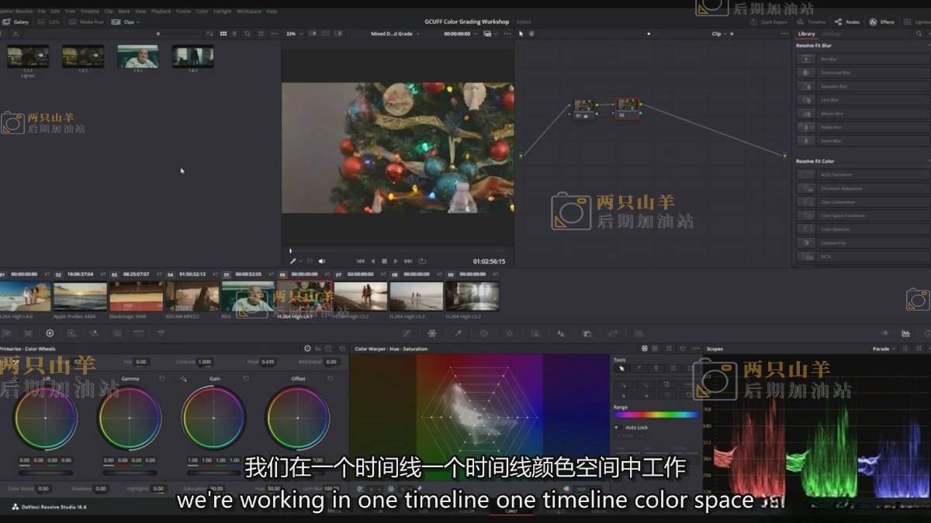Screen dimensions: 931x523
Task: Reset the Gamma color wheel
Action: pyautogui.click(x=162, y=379)
